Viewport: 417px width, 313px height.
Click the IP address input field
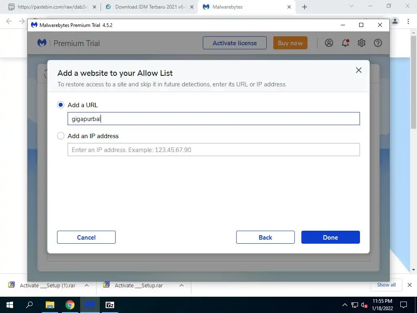213,150
